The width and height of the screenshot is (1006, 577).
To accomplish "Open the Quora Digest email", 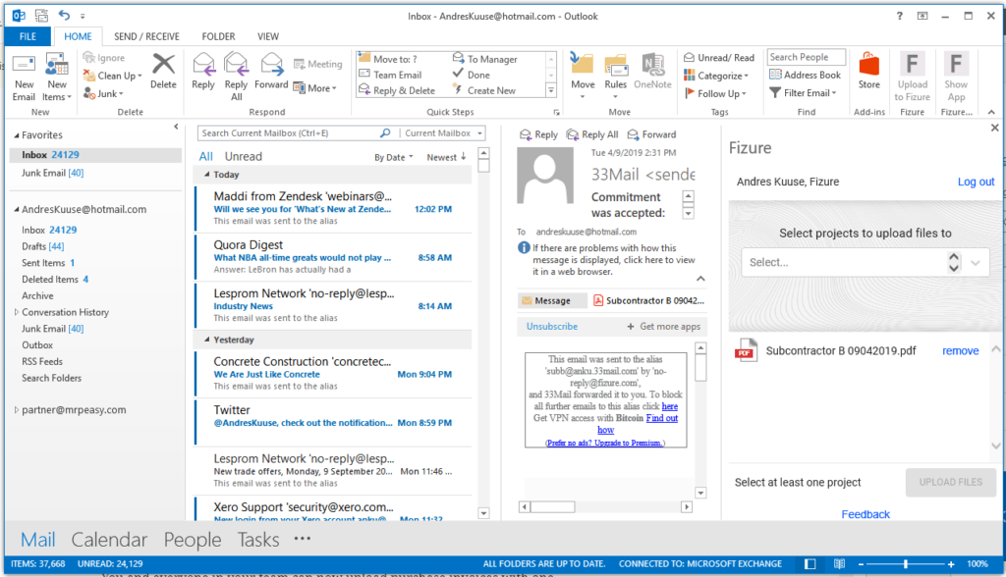I will [x=333, y=257].
